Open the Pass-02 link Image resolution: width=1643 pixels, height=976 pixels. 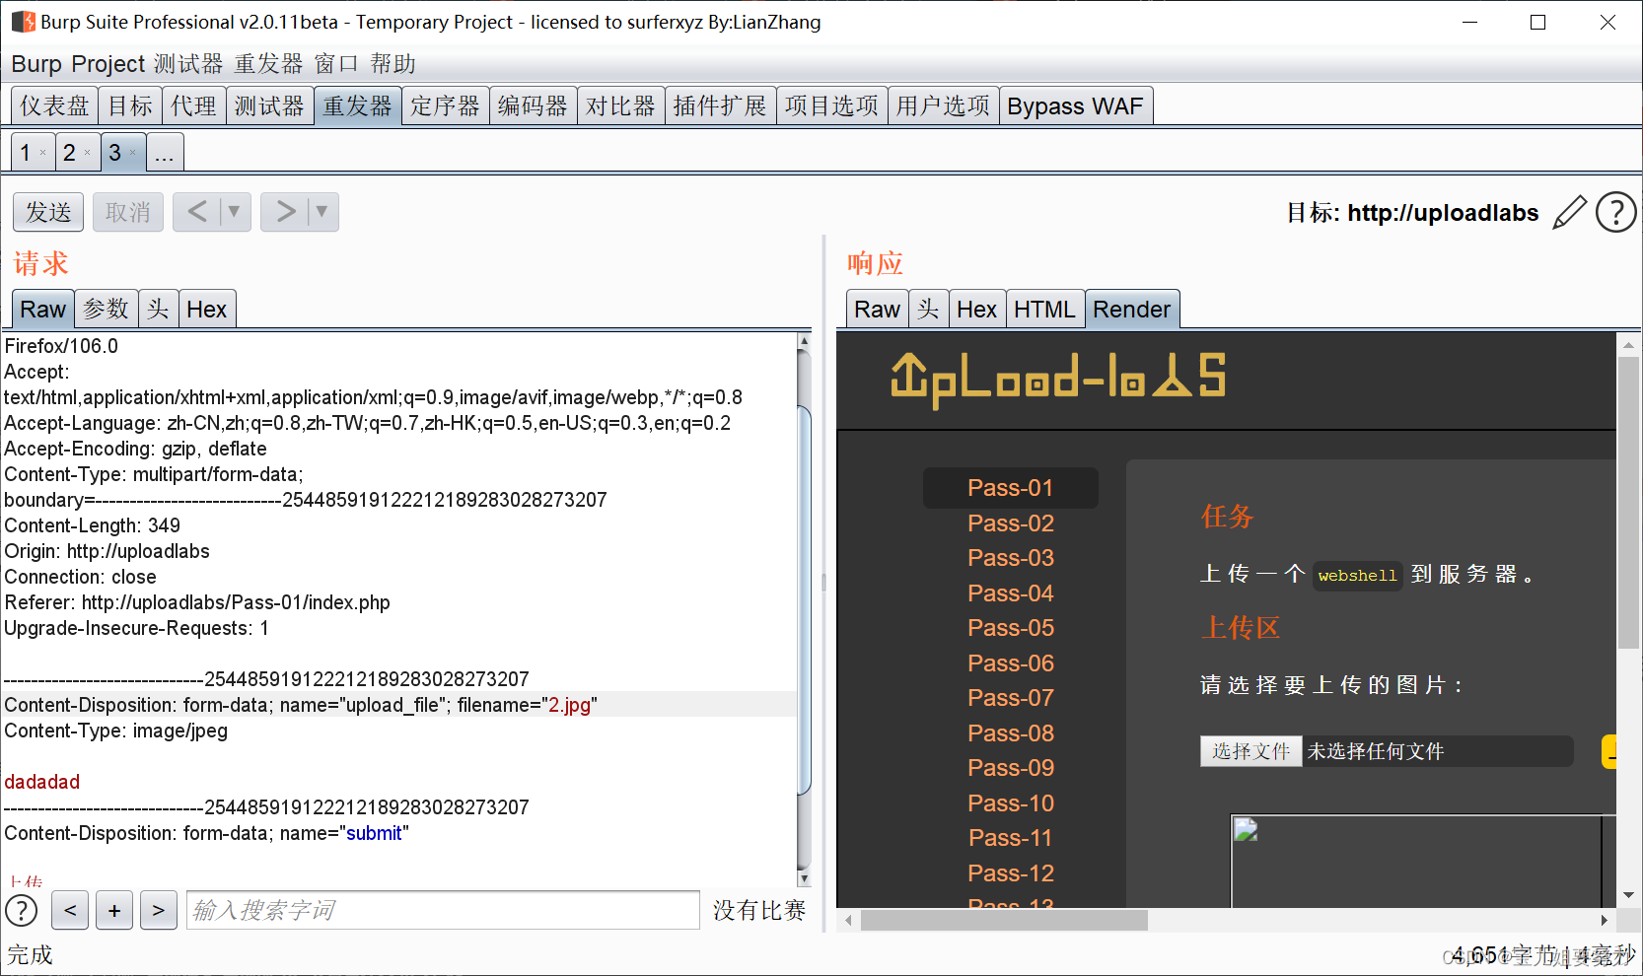point(1011,523)
